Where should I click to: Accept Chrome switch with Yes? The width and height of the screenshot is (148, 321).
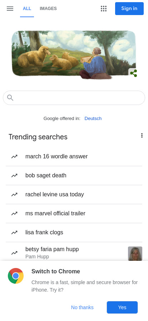(122, 307)
